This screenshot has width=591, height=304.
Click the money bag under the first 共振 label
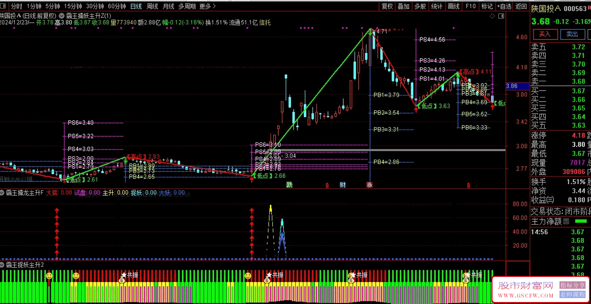point(122,280)
